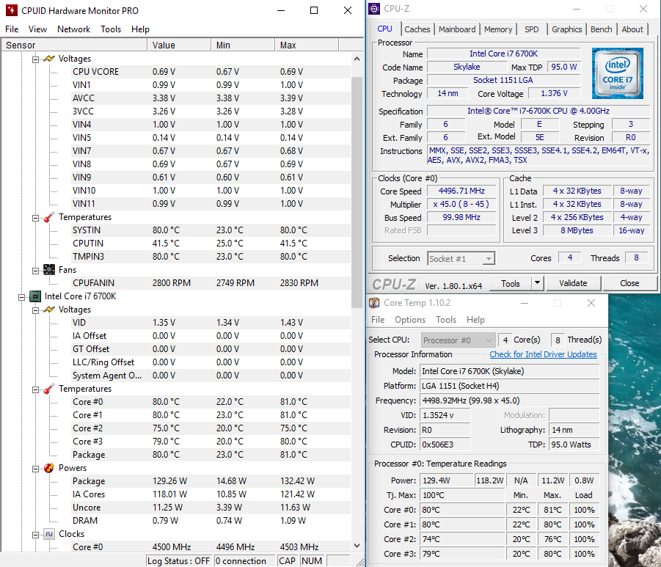
Task: Click the flame icon next to Powers
Action: click(x=48, y=468)
